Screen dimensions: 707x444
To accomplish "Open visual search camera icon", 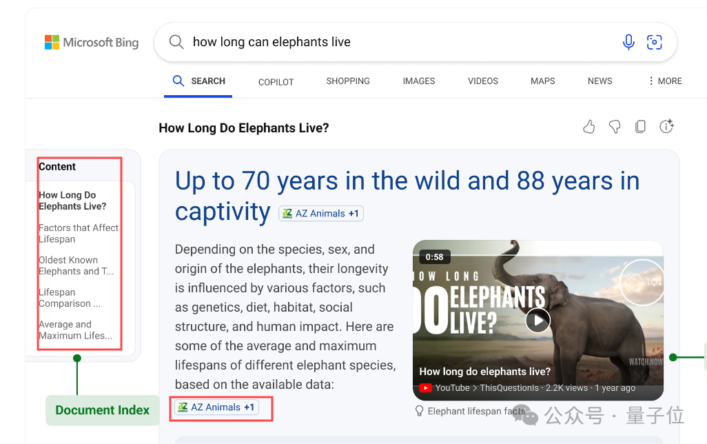I will point(654,42).
